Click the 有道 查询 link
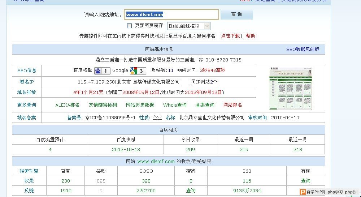Screen dimensions: 361x197 pos(305,181)
